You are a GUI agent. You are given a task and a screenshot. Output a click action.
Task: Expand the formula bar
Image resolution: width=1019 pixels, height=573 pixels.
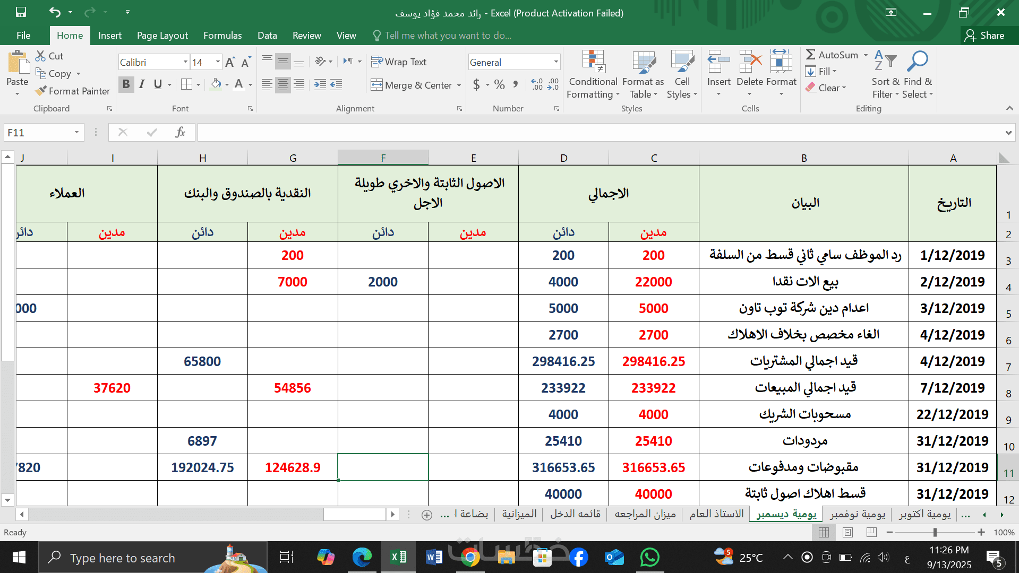[x=1008, y=133]
